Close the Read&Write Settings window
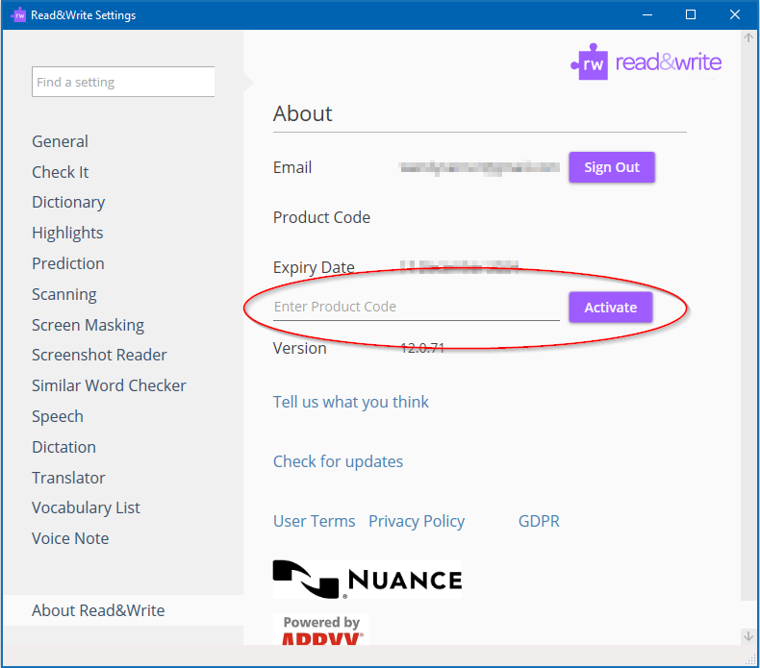Screen dimensions: 760x668 click(735, 15)
